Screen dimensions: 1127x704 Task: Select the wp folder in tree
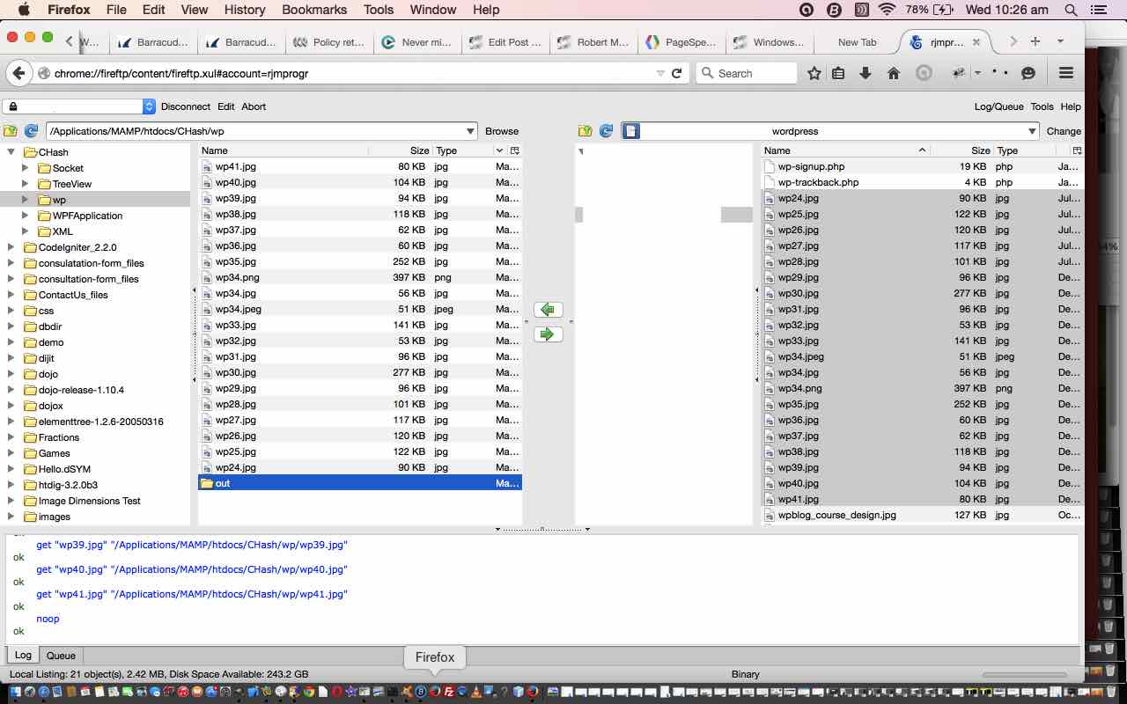tap(59, 200)
